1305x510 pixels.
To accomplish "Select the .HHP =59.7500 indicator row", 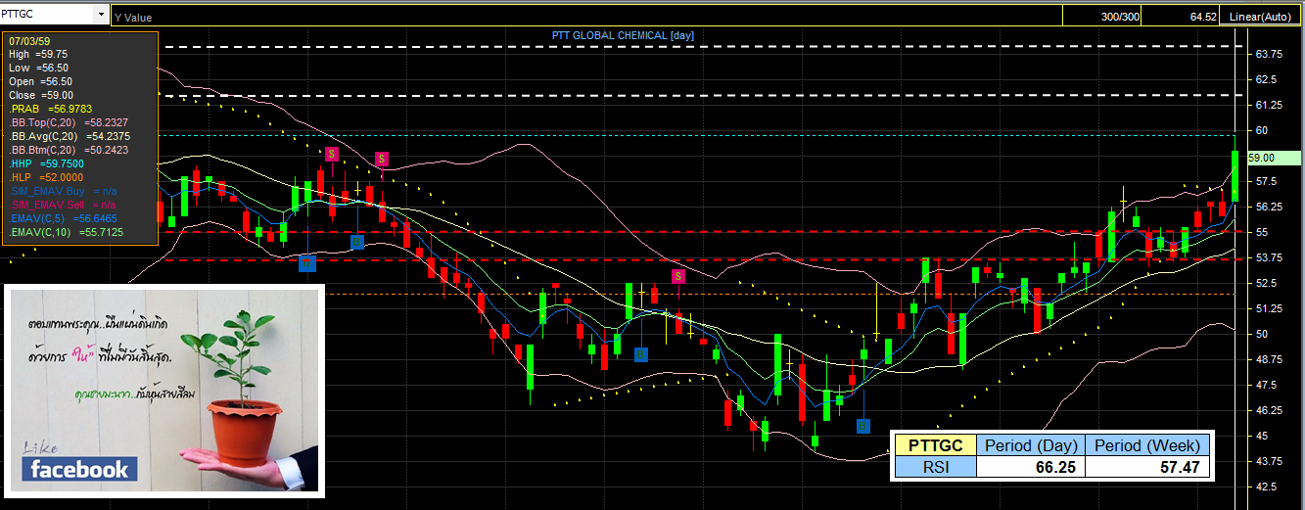I will coord(45,163).
